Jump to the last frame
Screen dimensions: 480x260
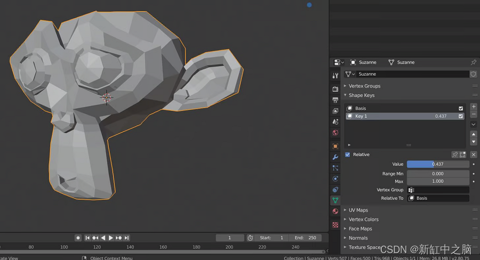pyautogui.click(x=126, y=238)
